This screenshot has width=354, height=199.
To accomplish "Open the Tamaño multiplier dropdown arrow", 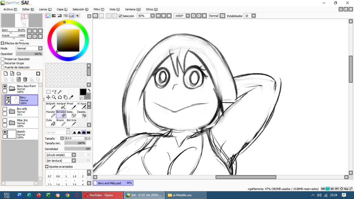I will tap(62, 138).
